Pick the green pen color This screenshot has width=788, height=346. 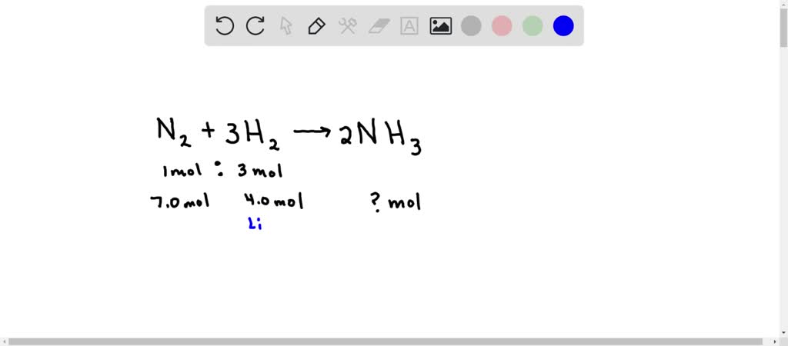pyautogui.click(x=533, y=26)
